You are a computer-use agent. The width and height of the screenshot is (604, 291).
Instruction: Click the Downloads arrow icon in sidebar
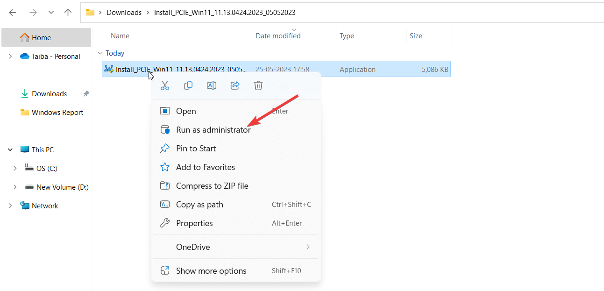pyautogui.click(x=25, y=93)
